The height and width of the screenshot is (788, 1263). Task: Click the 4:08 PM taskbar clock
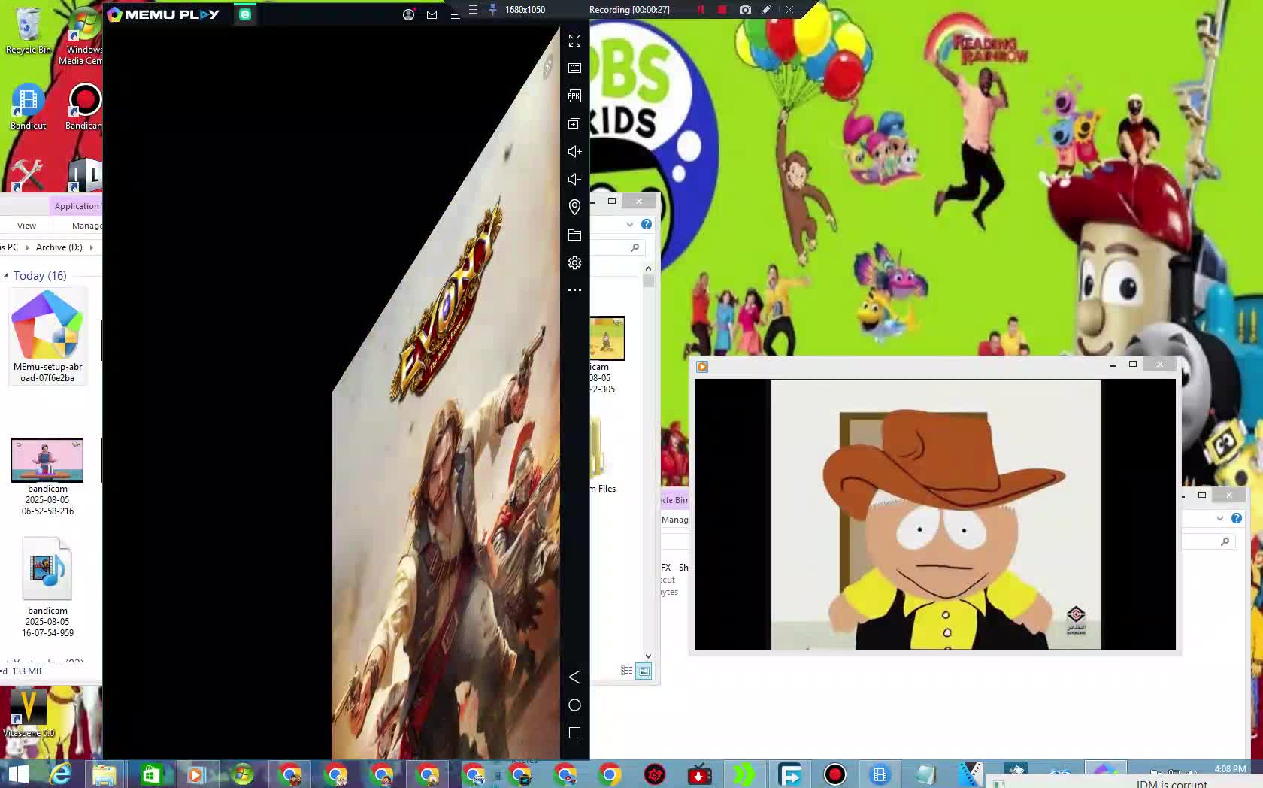(x=1230, y=768)
